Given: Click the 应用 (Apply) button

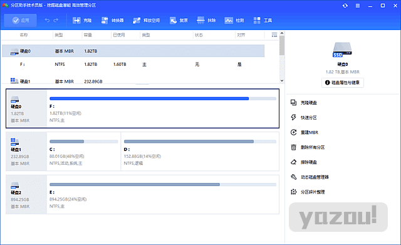Looking at the screenshot, I should click(x=20, y=21).
